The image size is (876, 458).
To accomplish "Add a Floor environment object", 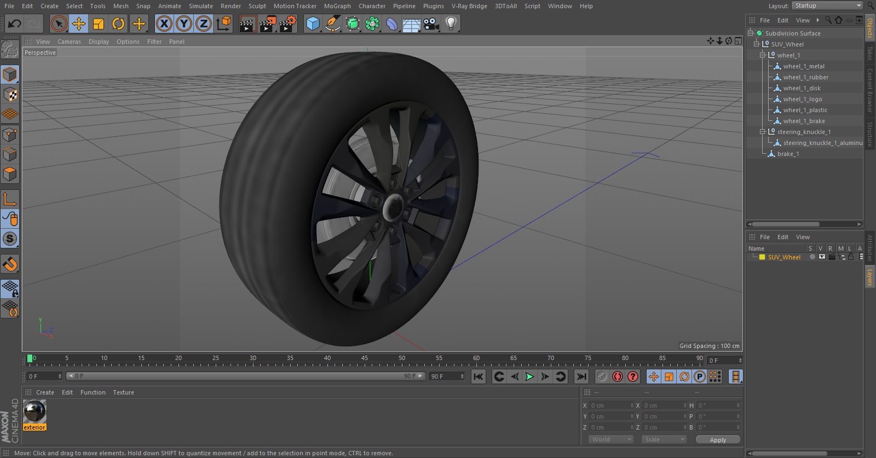I will point(412,24).
